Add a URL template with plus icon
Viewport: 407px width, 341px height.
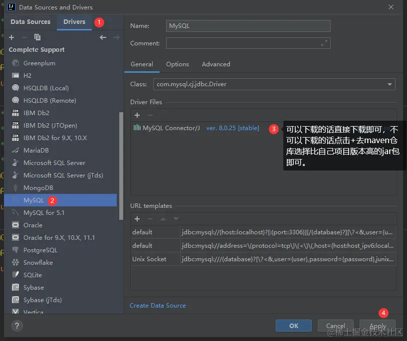137,219
